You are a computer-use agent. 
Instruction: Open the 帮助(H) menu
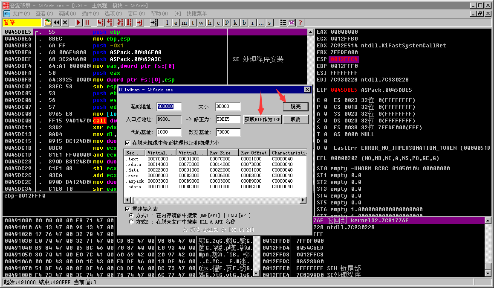pos(159,14)
